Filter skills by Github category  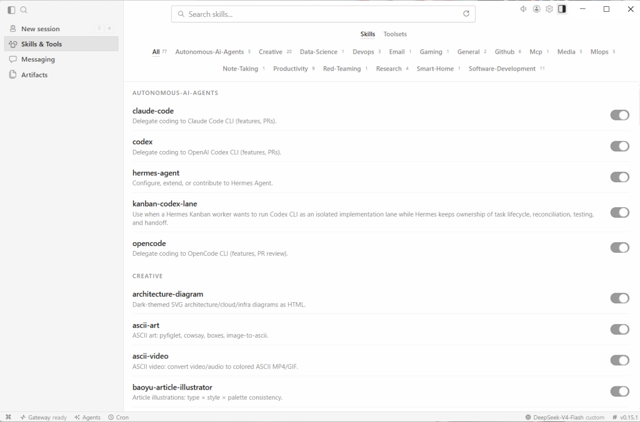click(507, 52)
